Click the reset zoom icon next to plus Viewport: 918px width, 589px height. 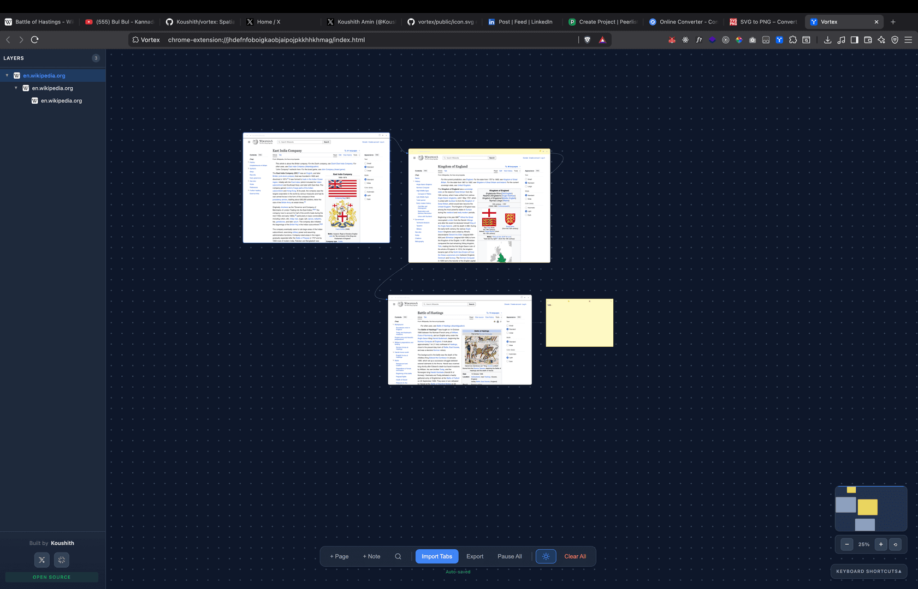pos(895,544)
